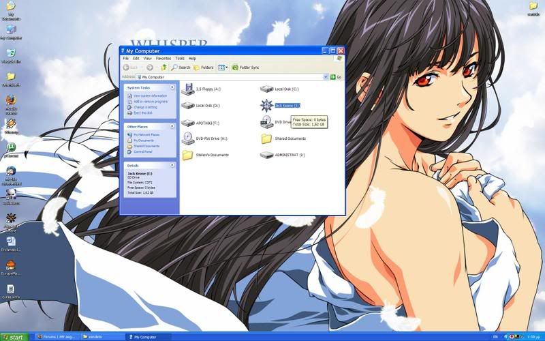Viewport: 545px width, 341px height.
Task: Open Shared Documents link in Other Places
Action: 146,146
